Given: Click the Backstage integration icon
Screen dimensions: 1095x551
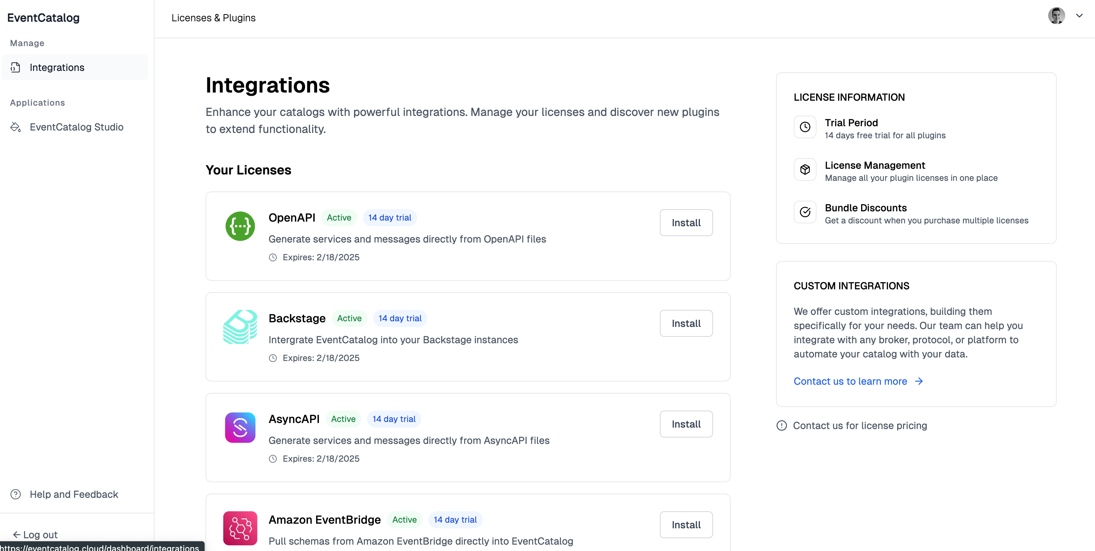Looking at the screenshot, I should coord(240,327).
